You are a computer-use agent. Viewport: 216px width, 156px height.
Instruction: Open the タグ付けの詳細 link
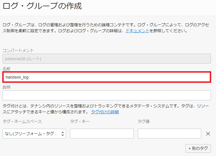coord(105,112)
